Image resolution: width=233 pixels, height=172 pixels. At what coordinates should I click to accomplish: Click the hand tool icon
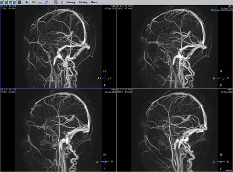coord(62,2)
